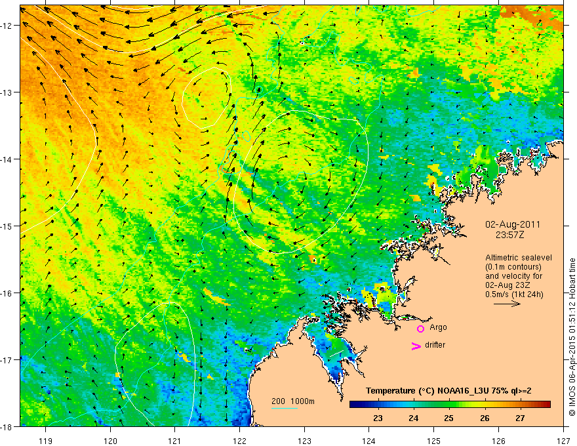Screen dimensions: 577x446
Task: Click the -13 latitude axis label
Action: click(x=7, y=92)
